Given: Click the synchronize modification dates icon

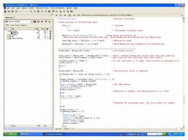Looking at the screenshot, I should [39, 22].
